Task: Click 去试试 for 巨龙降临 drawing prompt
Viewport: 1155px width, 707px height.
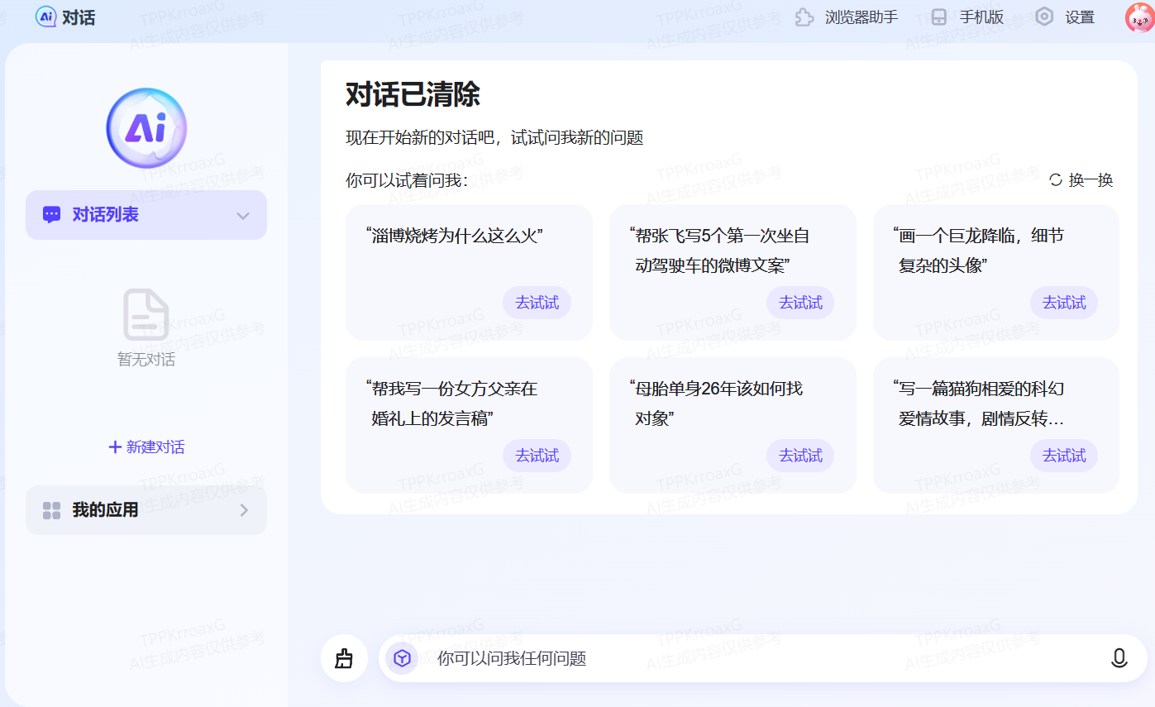Action: click(x=1063, y=303)
